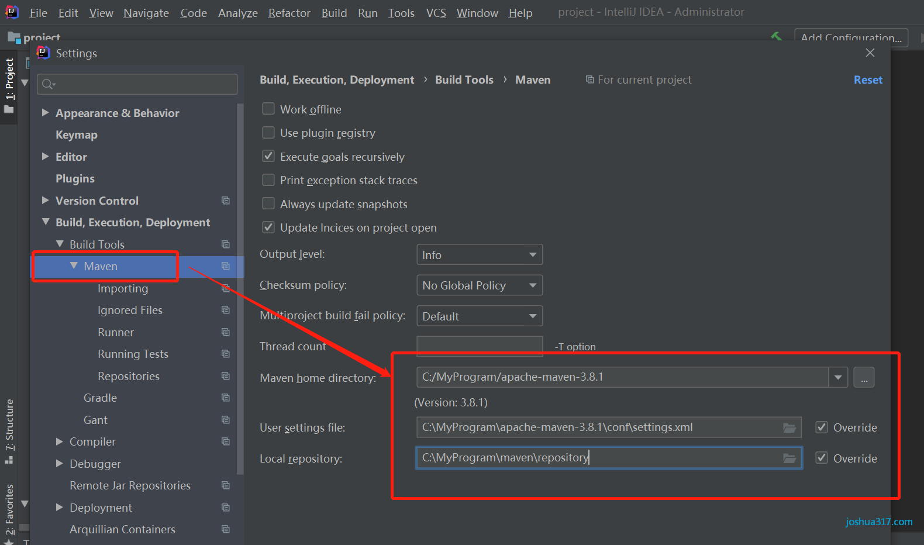Open the VCS menu
This screenshot has height=545, width=924.
pos(436,13)
